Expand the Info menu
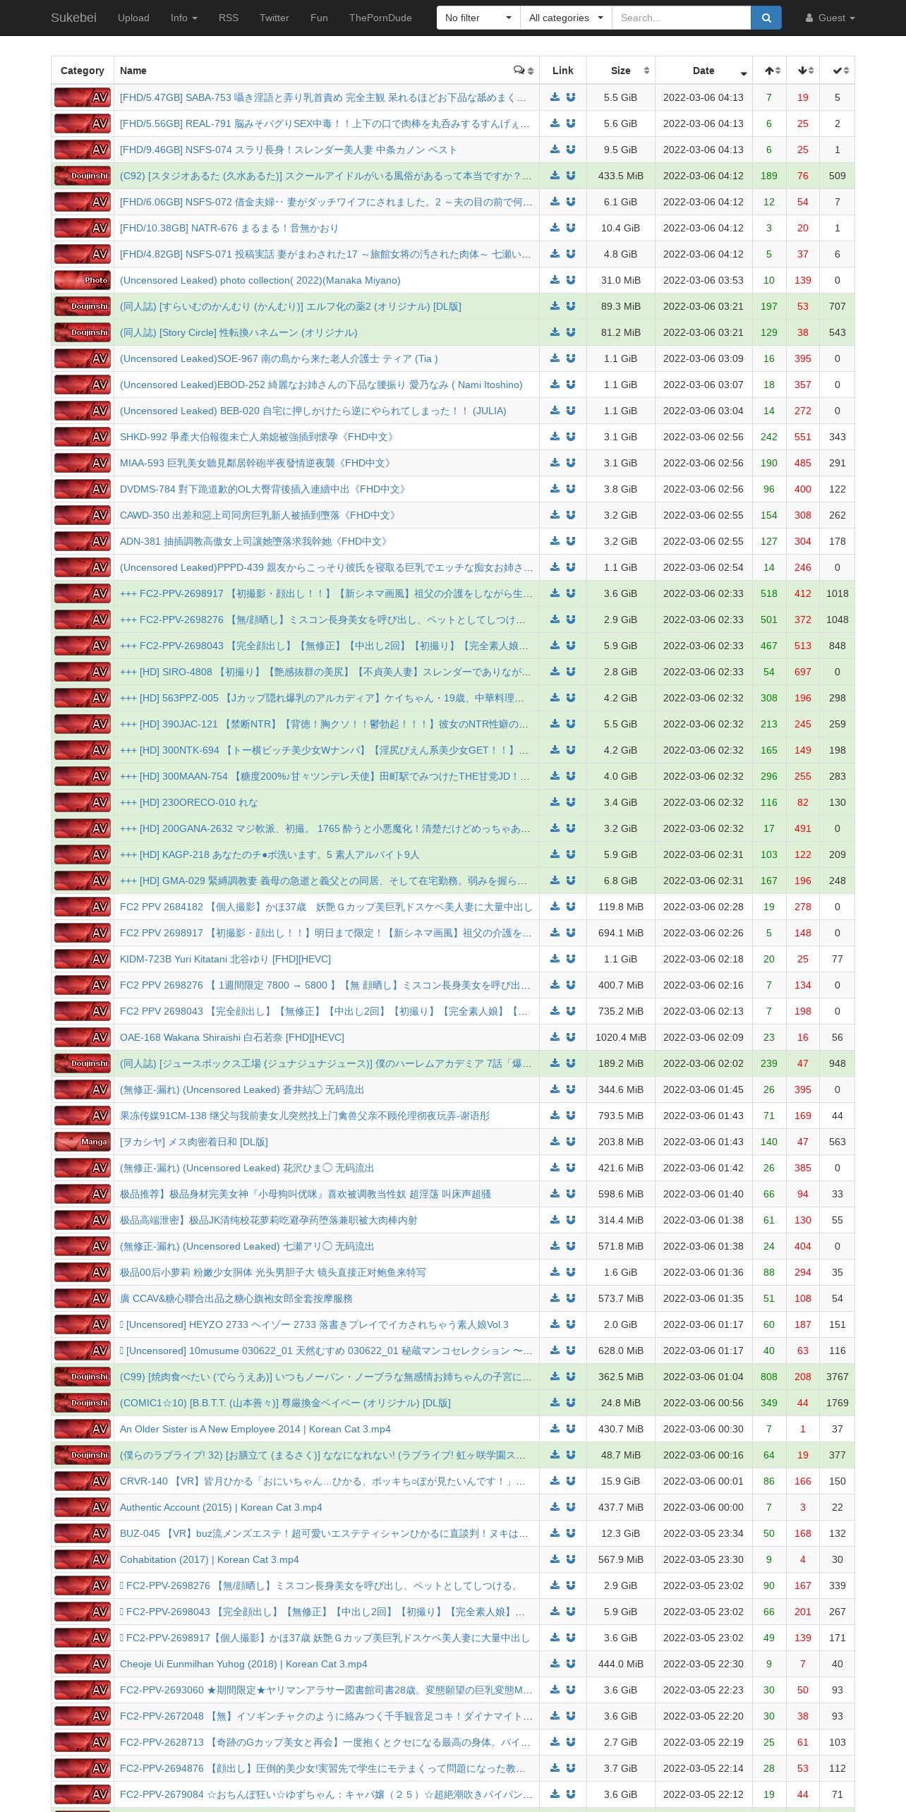The width and height of the screenshot is (906, 1812). [184, 18]
